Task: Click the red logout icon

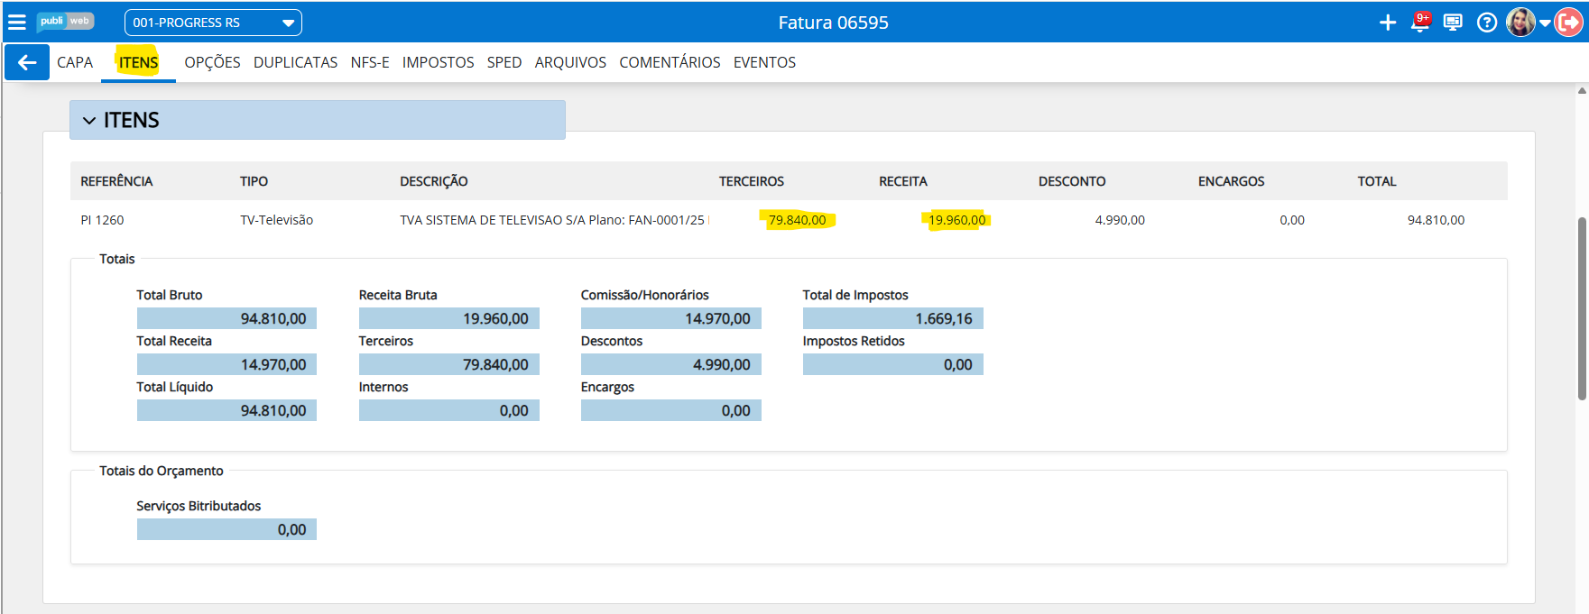Action: pos(1570,23)
